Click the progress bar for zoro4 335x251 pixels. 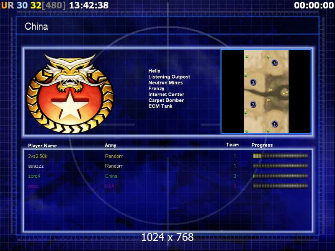tap(280, 176)
